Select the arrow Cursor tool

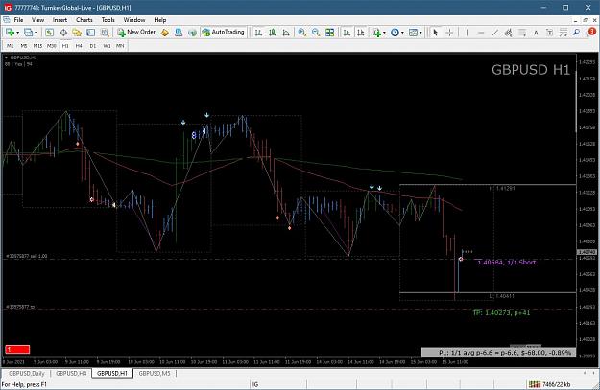point(435,33)
